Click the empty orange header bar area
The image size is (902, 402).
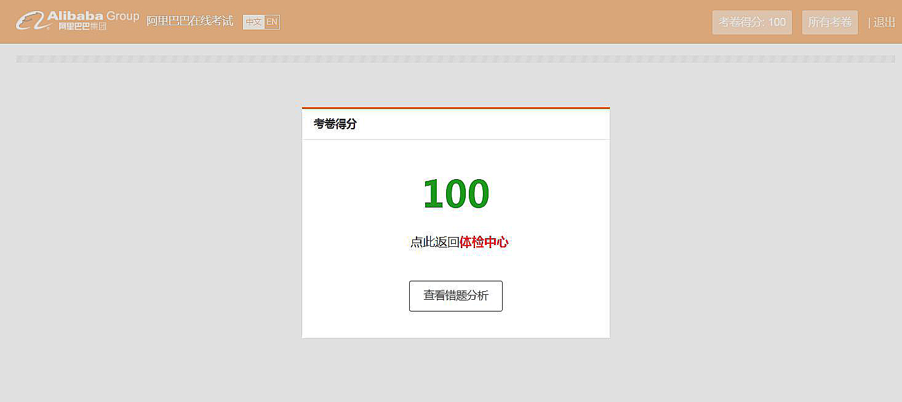tap(492, 22)
